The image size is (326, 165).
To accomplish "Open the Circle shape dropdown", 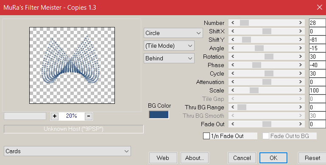I will pos(173,33).
